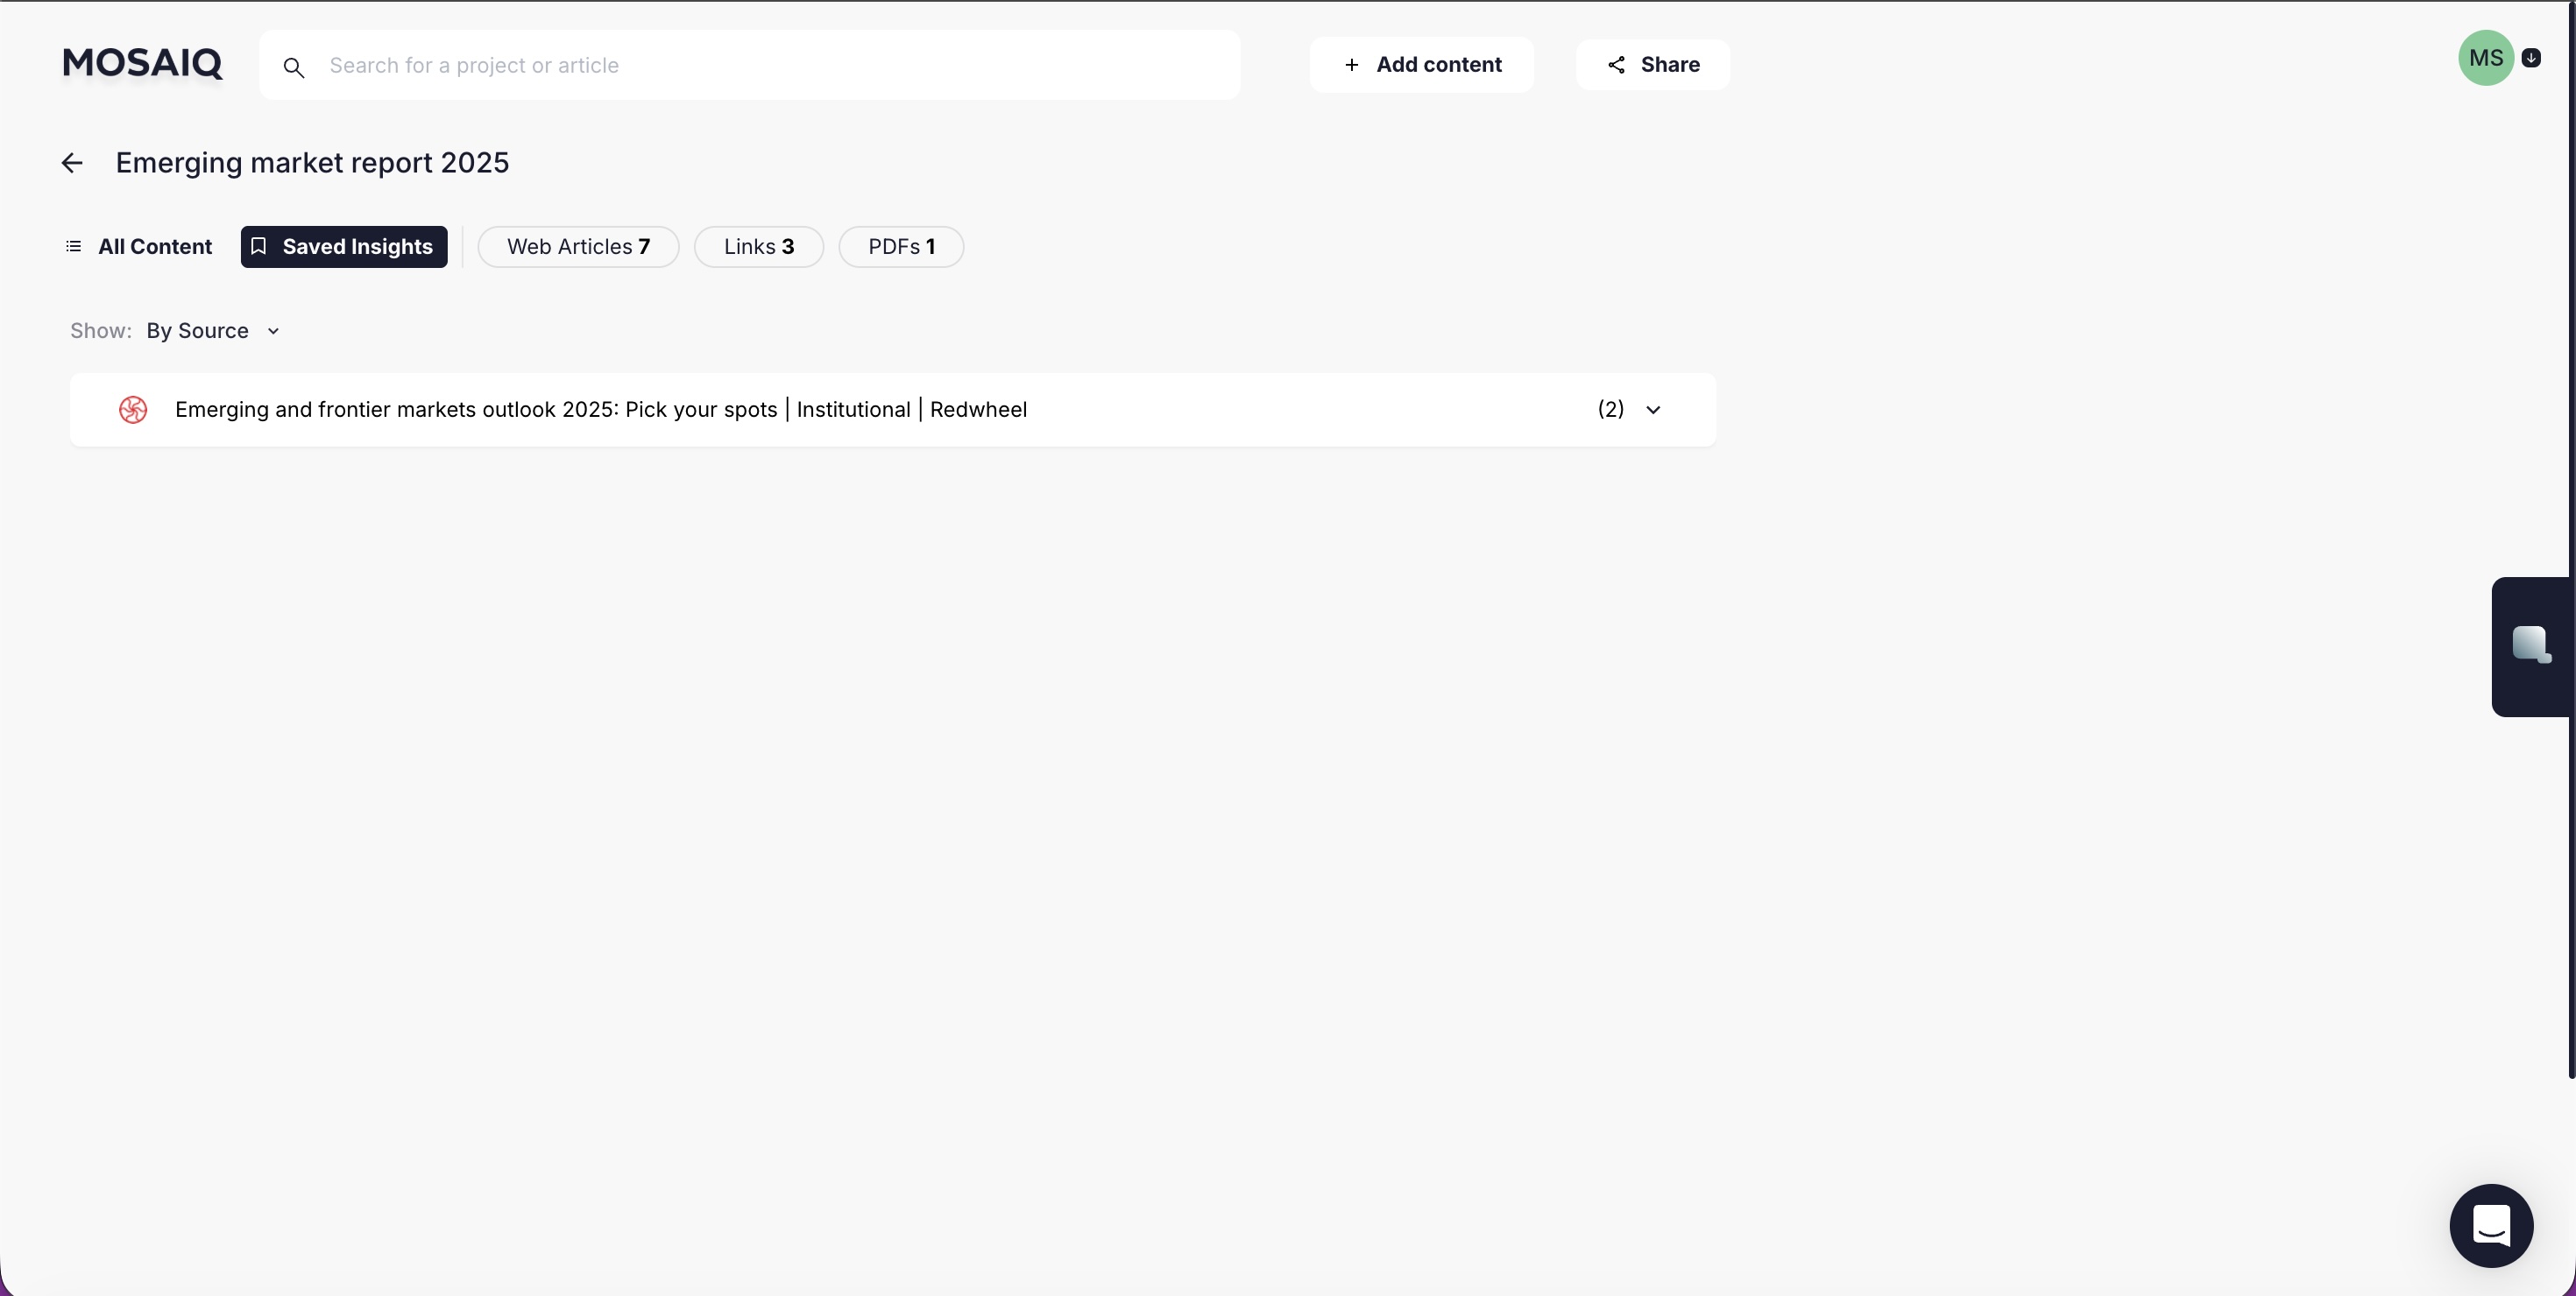Enable the PDFs 1 filter

[x=899, y=247]
